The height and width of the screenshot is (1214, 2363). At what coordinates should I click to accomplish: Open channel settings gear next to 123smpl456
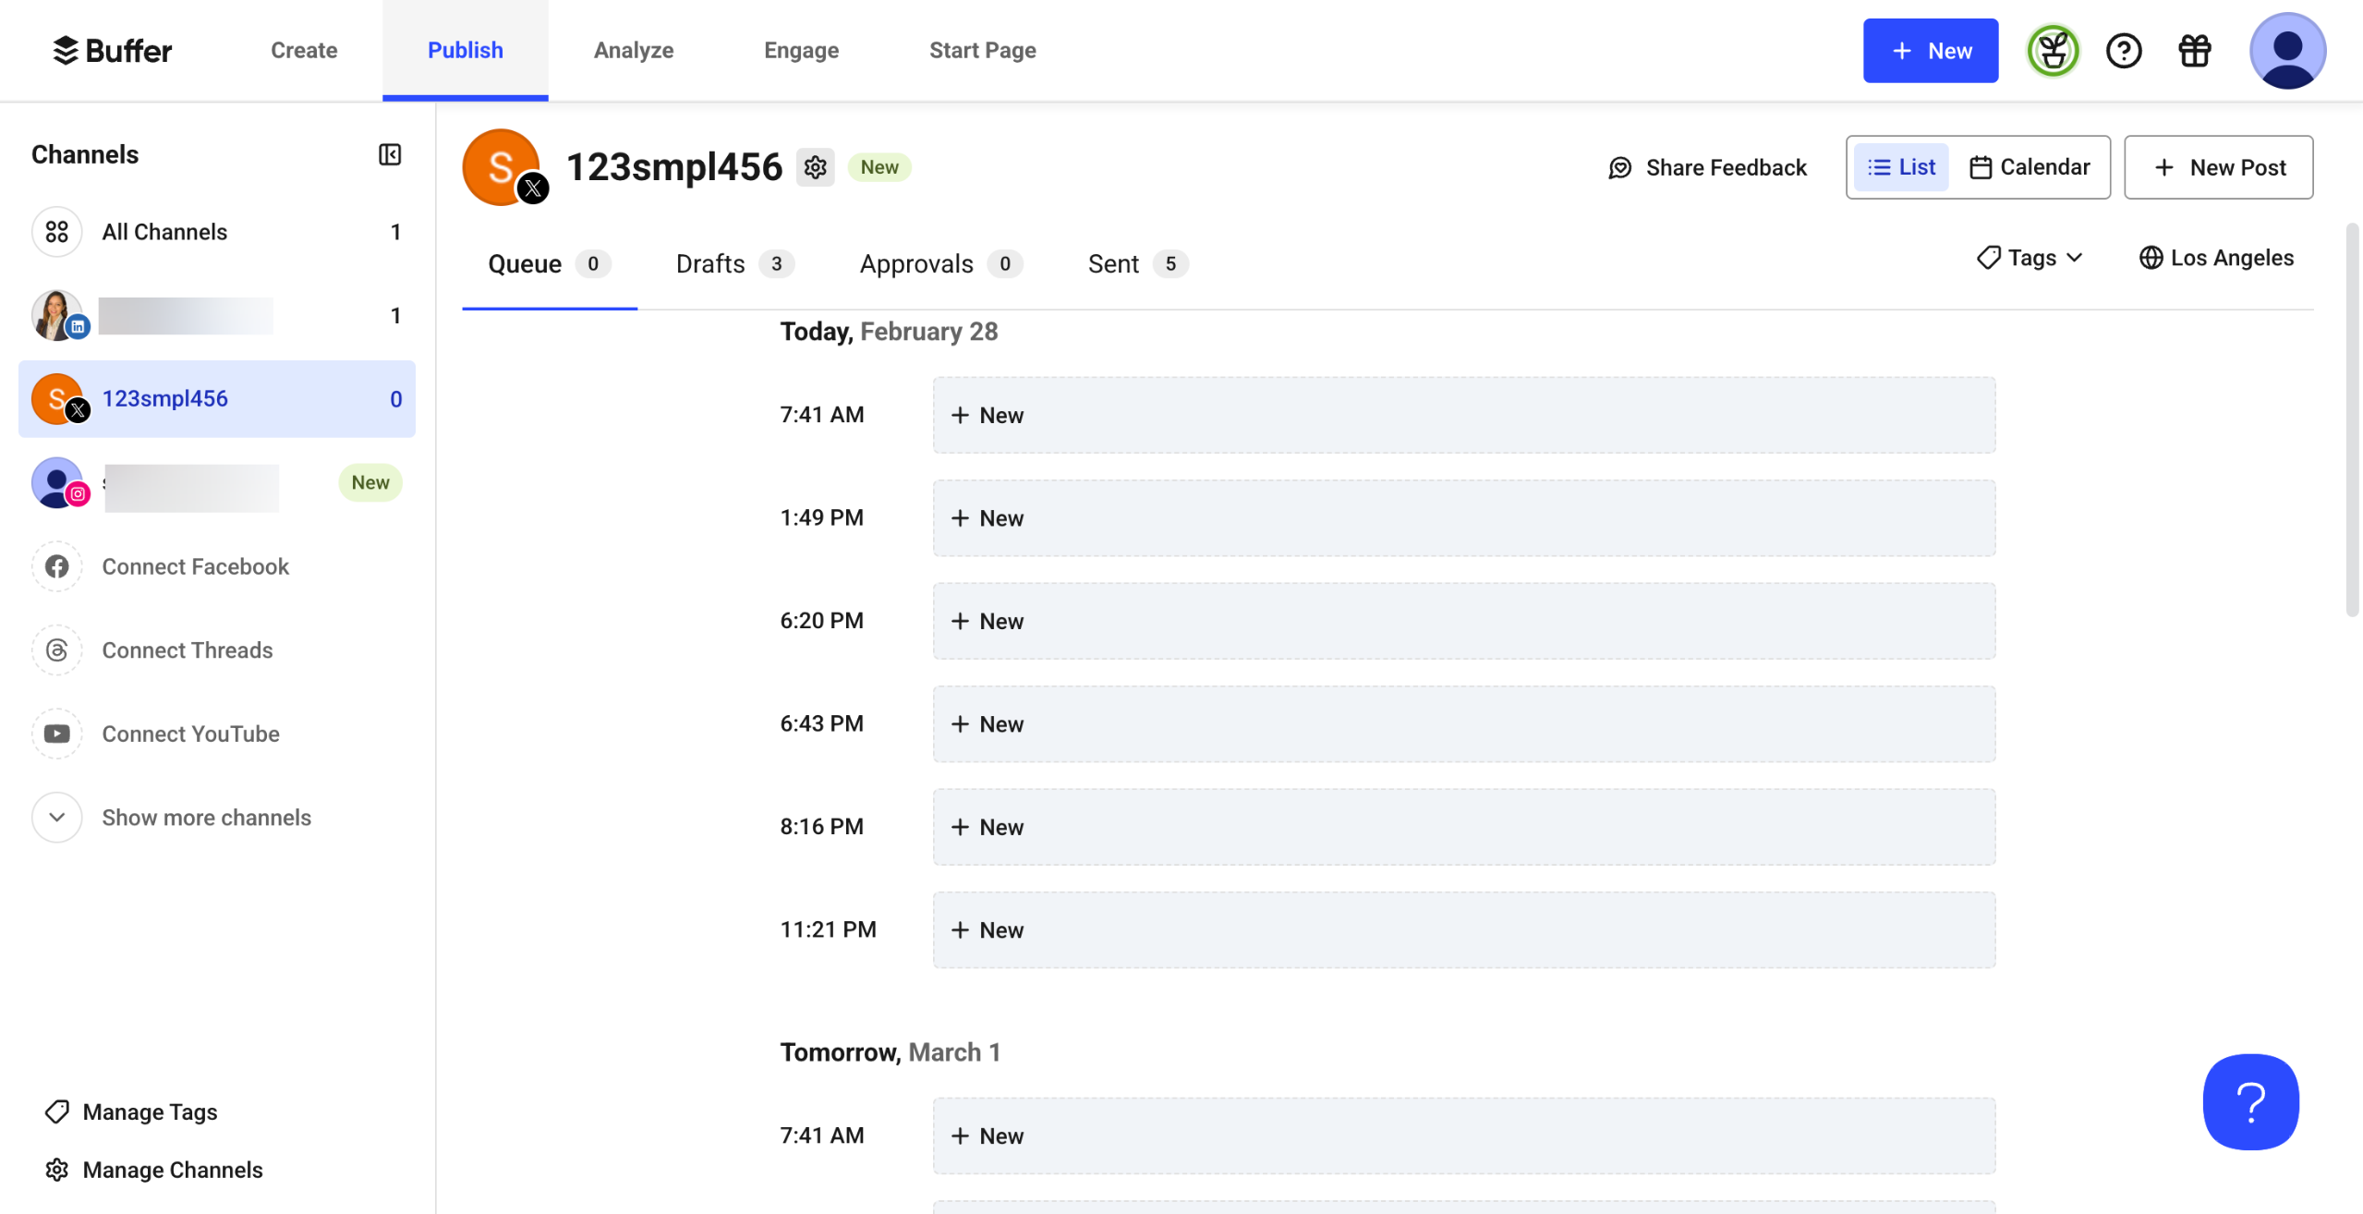(815, 167)
